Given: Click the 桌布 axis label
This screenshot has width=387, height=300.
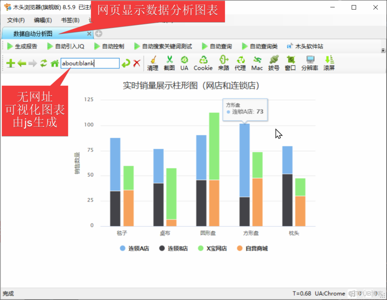Looking at the screenshot, I should [x=165, y=233].
